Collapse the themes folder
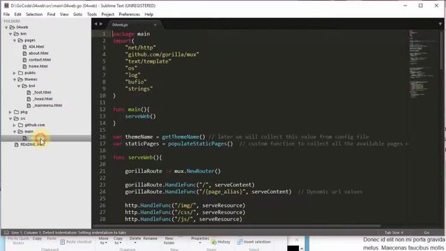This screenshot has width=446, height=251. click(15, 79)
